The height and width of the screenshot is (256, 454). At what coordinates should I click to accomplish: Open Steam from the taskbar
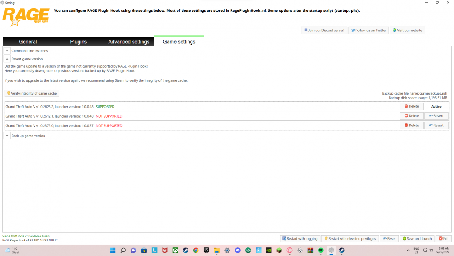(186, 251)
